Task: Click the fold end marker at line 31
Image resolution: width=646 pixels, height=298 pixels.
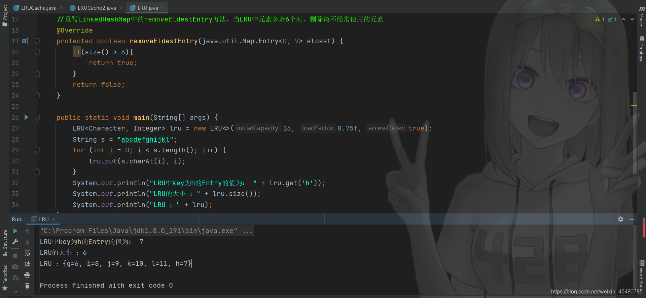Action: pyautogui.click(x=37, y=172)
